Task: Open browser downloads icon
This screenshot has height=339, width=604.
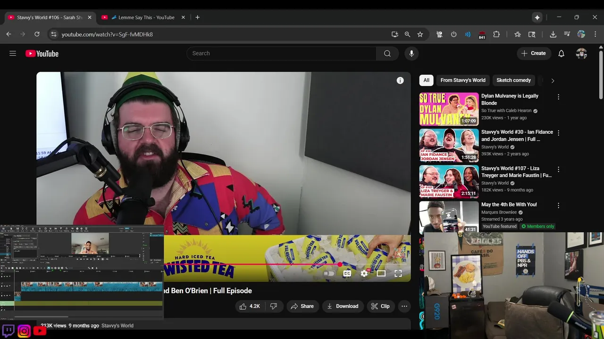Action: (553, 34)
